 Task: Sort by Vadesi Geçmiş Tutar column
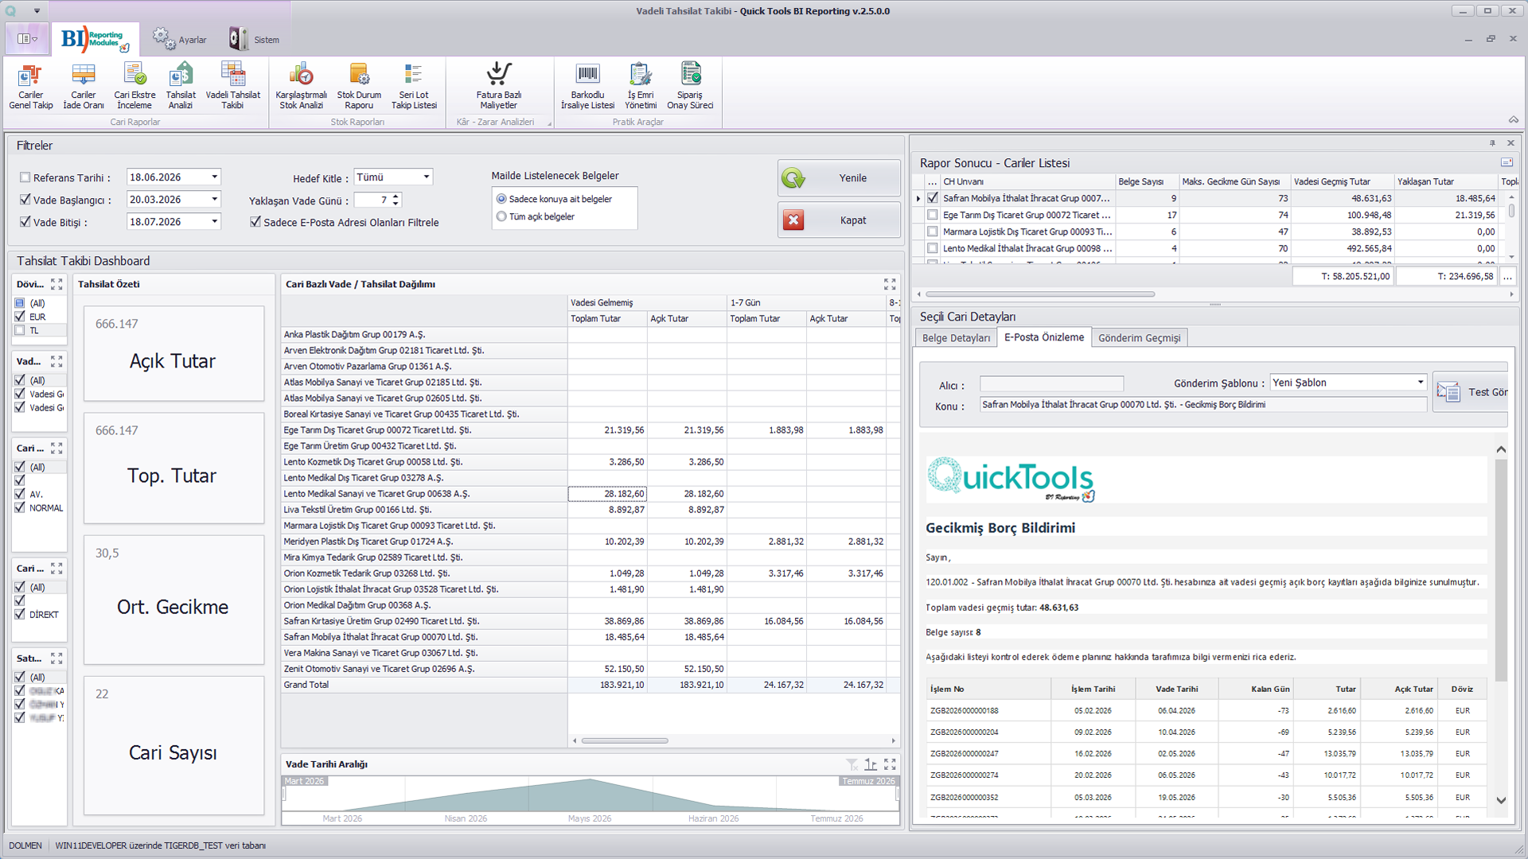tap(1342, 181)
